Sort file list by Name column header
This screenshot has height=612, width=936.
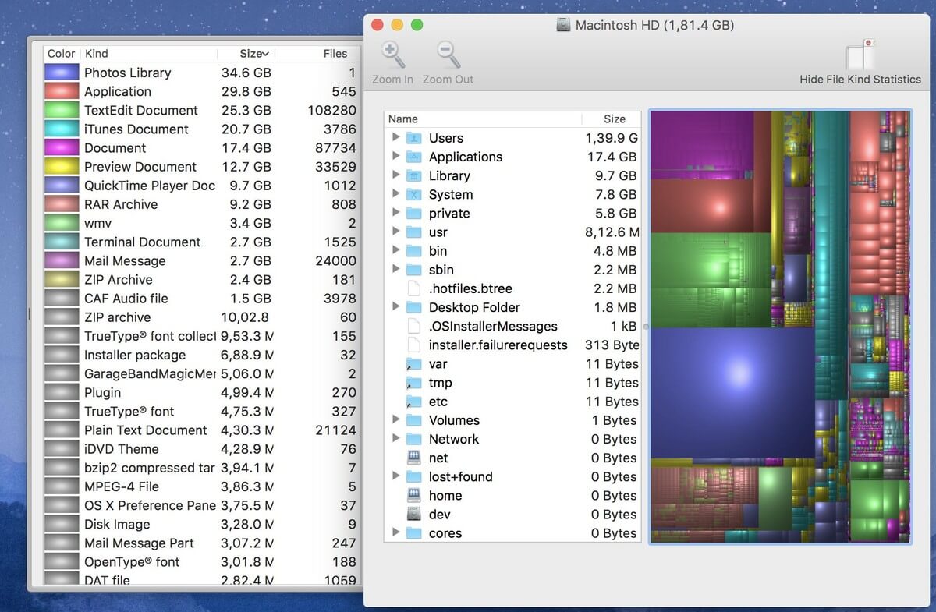(483, 119)
